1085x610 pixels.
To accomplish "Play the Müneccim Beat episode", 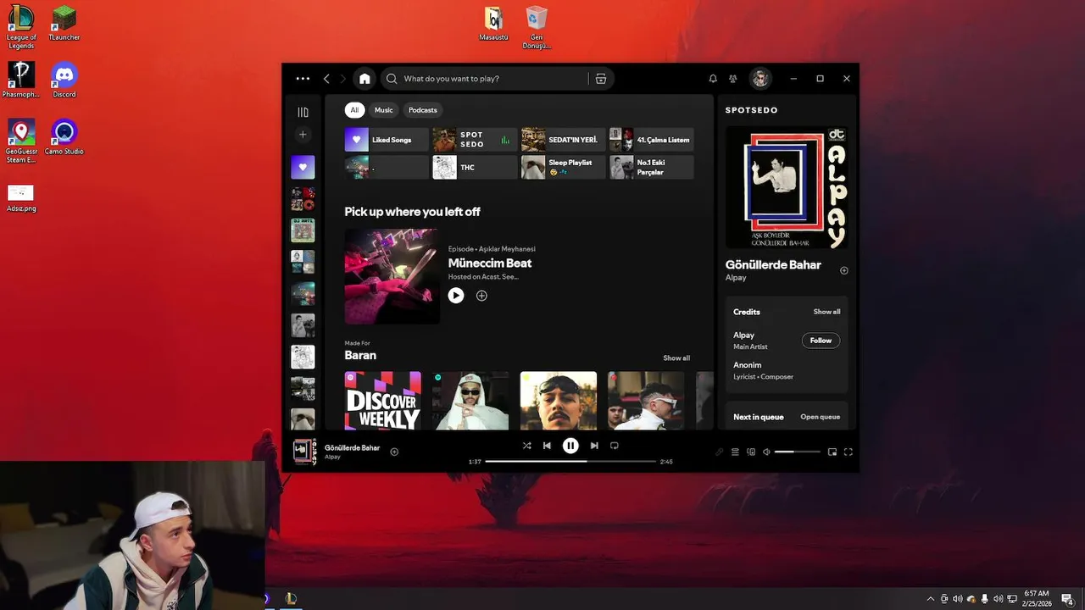I will point(456,296).
